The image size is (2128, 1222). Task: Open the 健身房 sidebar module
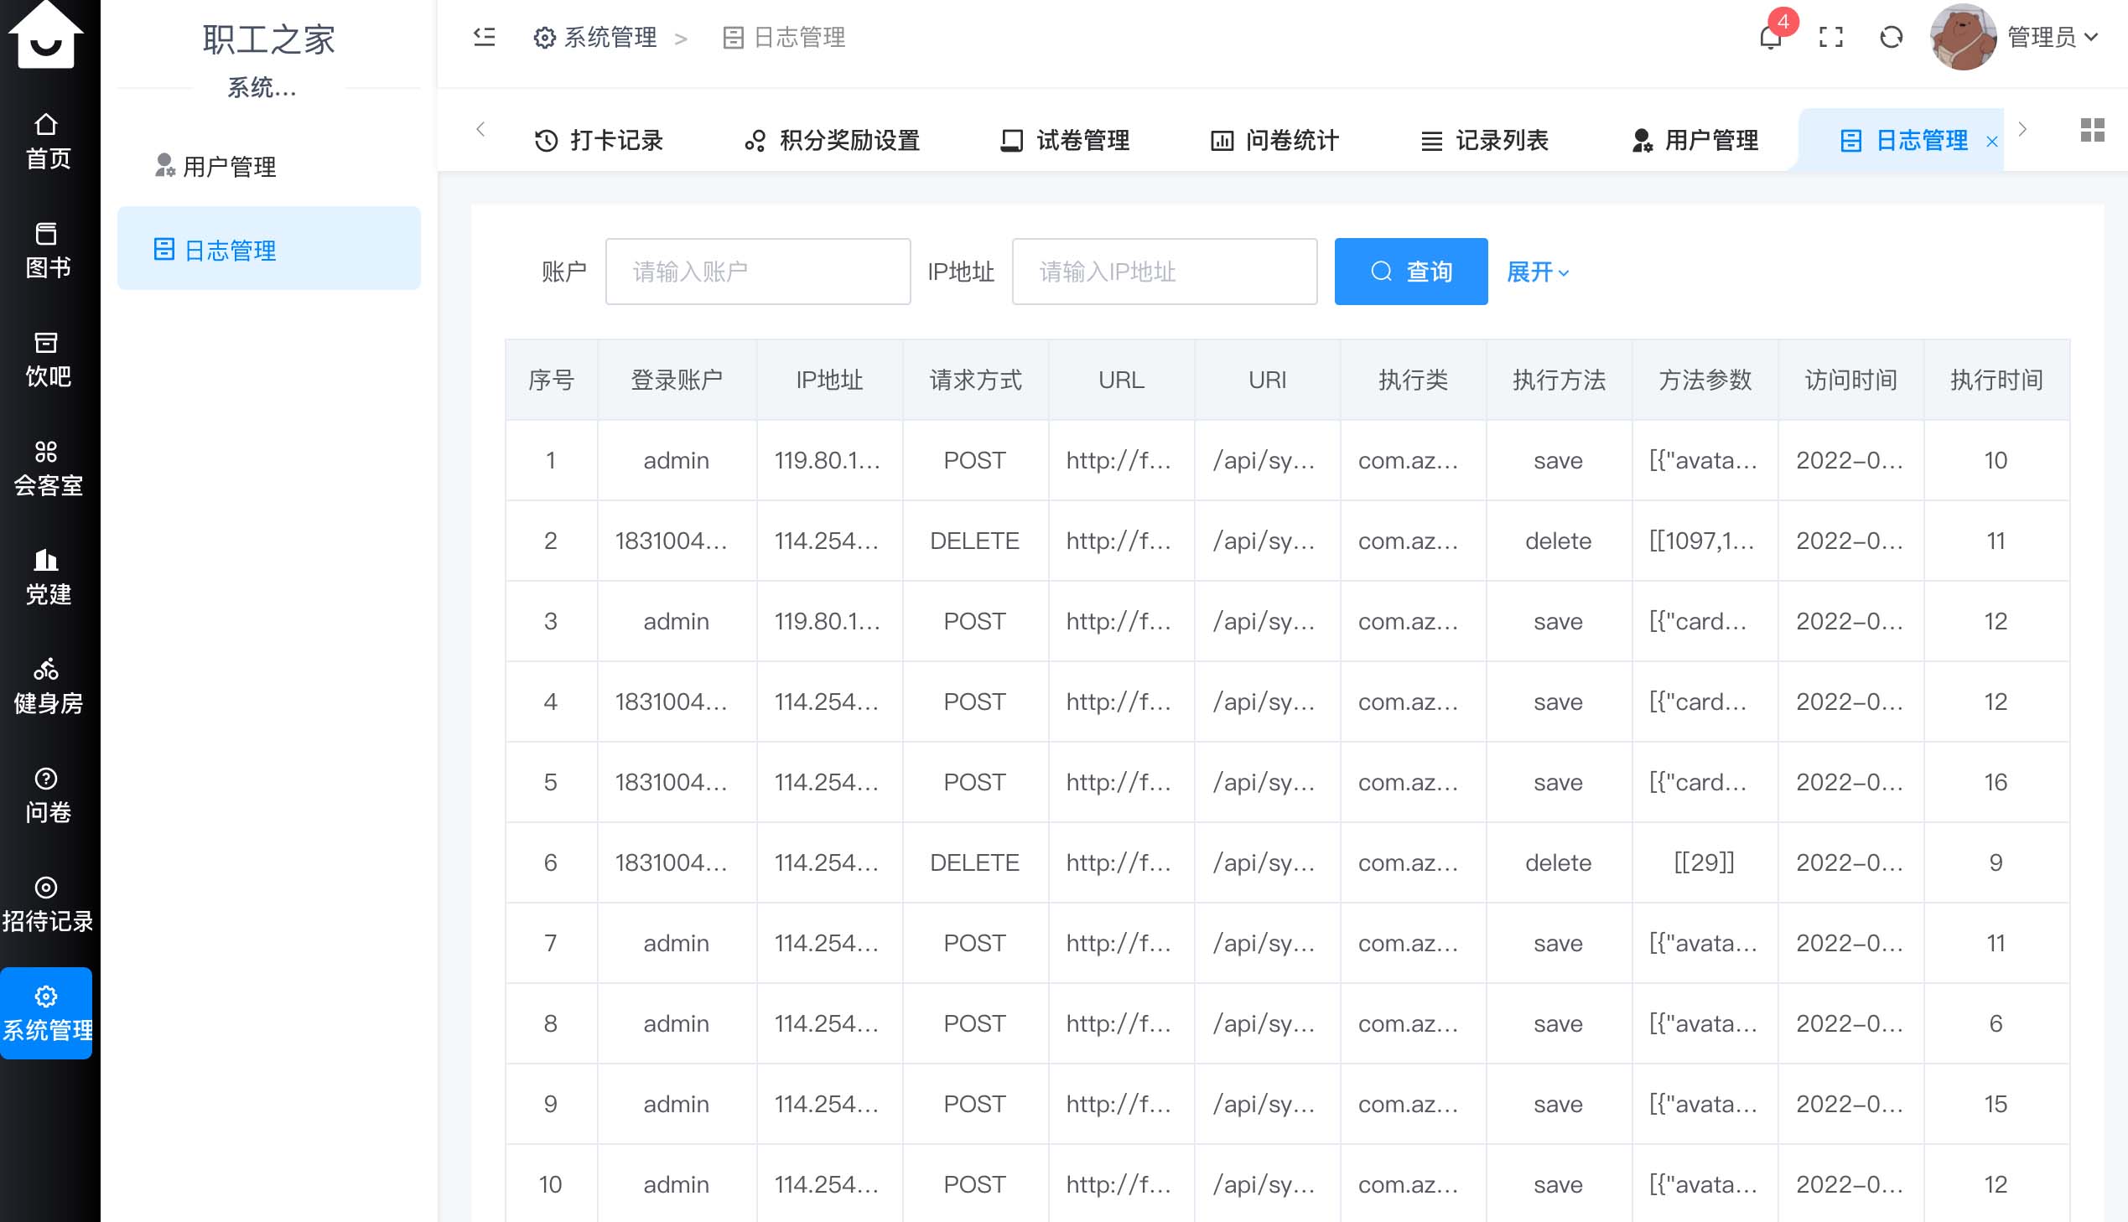click(47, 687)
